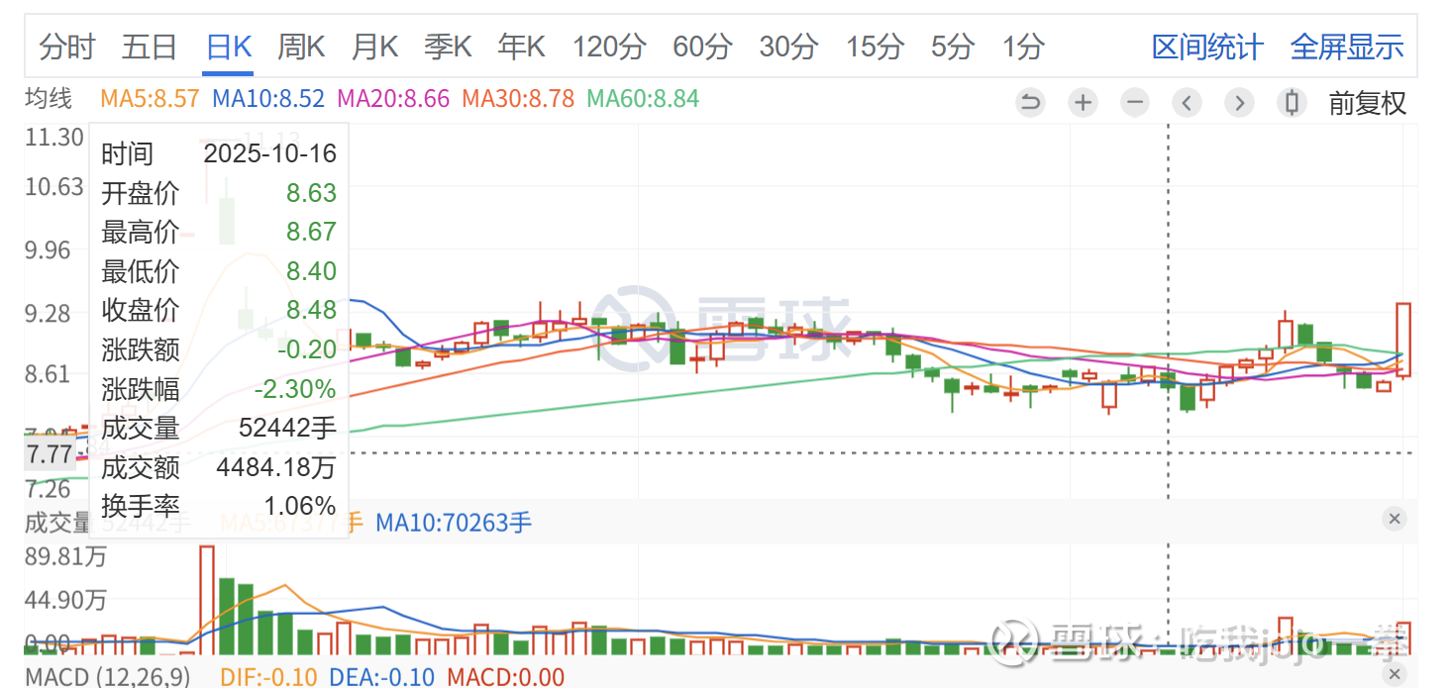
Task: Select the 15分 interval tab
Action: pyautogui.click(x=875, y=47)
